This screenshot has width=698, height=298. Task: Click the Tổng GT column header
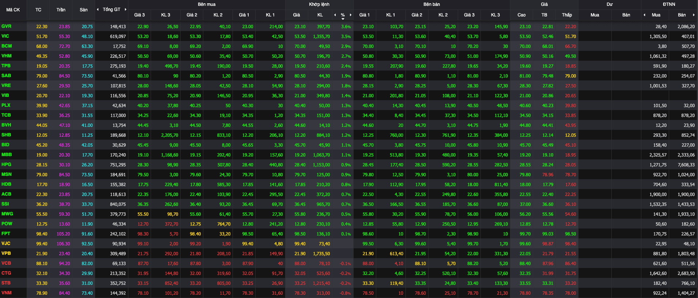coord(112,10)
